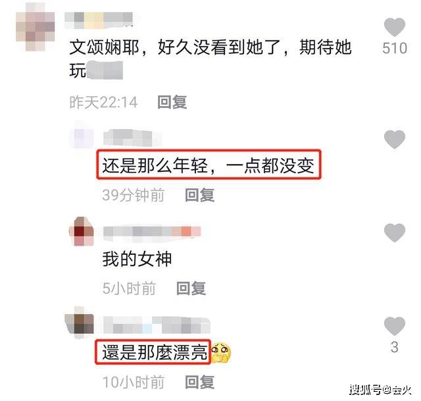Like the 還是那麼漂亮 comment with 3 likes
The width and height of the screenshot is (421, 401).
click(x=395, y=326)
